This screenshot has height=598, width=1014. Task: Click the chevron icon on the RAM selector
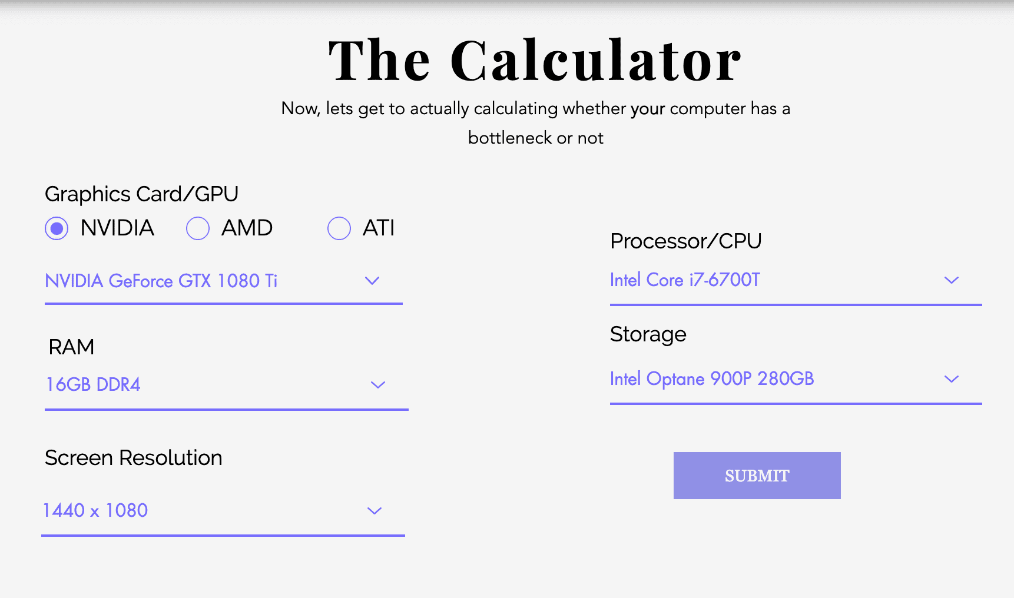pyautogui.click(x=379, y=385)
